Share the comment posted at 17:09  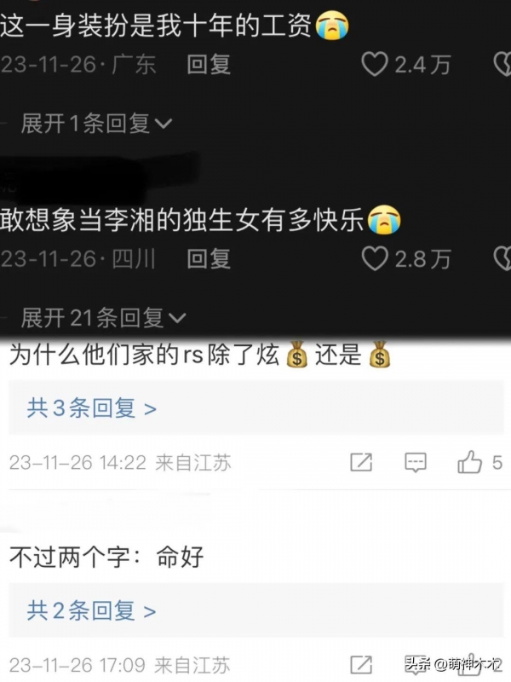[361, 665]
